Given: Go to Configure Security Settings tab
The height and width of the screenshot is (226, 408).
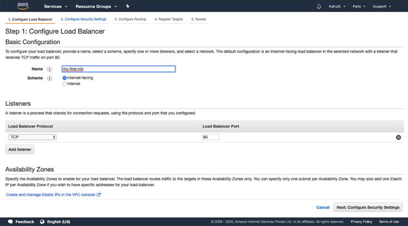Looking at the screenshot, I should coord(83,19).
